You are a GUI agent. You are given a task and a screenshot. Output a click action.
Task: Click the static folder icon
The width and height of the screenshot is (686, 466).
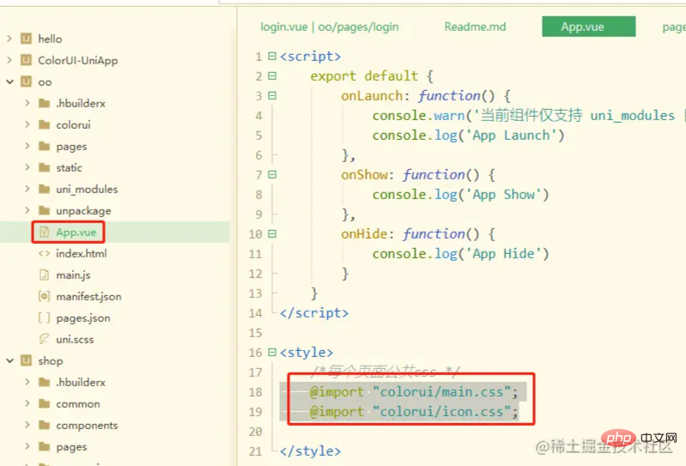pyautogui.click(x=44, y=167)
